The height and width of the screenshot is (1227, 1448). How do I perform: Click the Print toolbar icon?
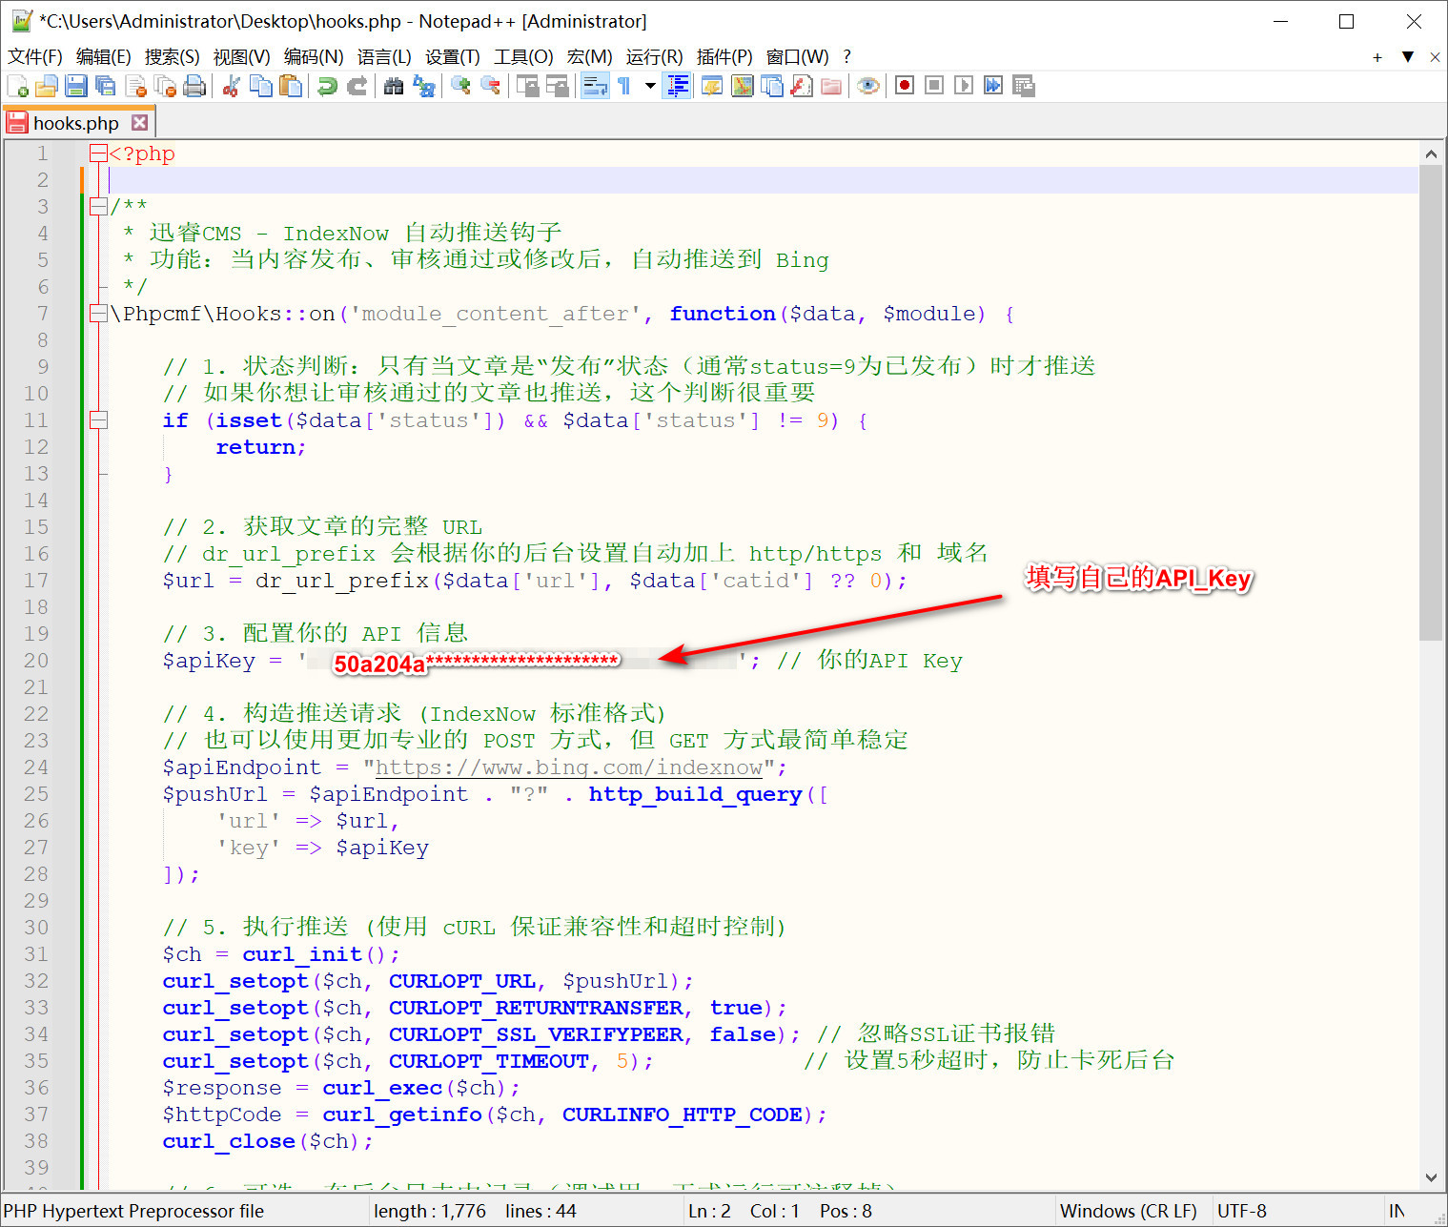point(194,86)
